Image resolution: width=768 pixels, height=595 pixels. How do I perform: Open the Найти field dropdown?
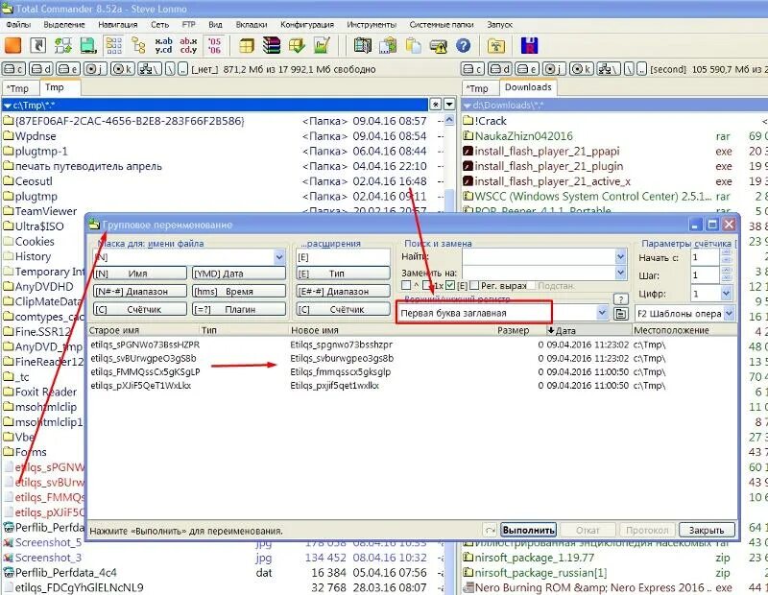coord(620,256)
